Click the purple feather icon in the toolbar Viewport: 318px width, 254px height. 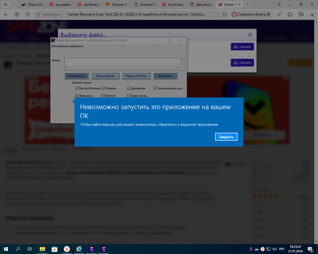(x=279, y=14)
